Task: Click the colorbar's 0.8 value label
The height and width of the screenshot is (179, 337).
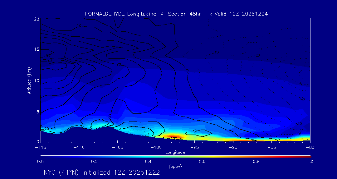Action: coord(256,162)
